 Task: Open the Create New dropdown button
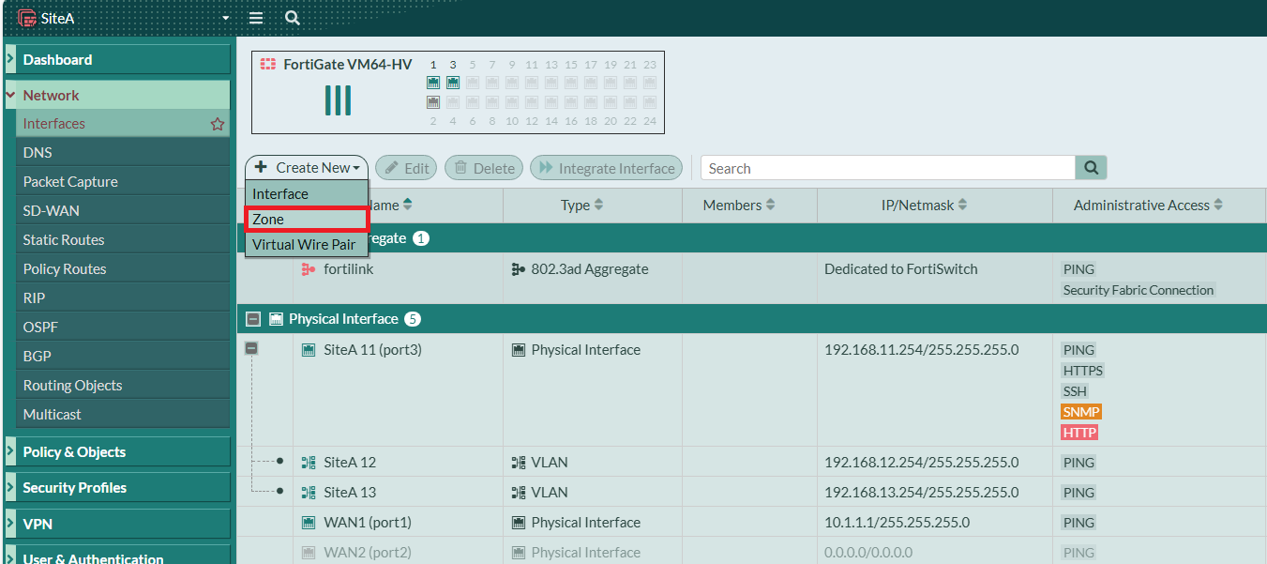307,168
